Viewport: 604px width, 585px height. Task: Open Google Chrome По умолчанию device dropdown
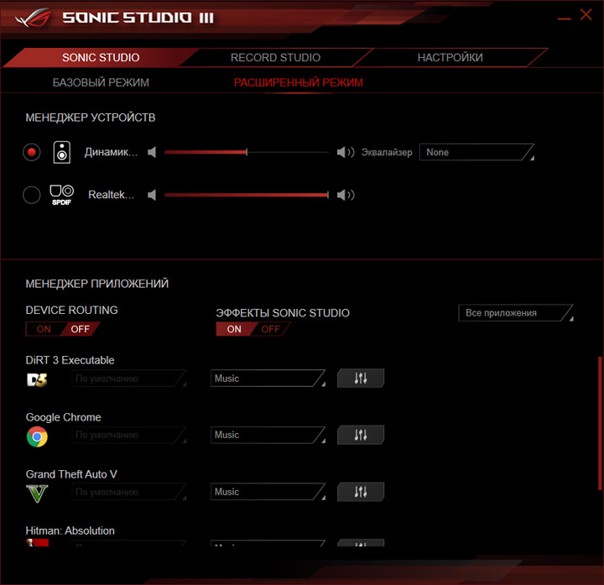point(129,435)
